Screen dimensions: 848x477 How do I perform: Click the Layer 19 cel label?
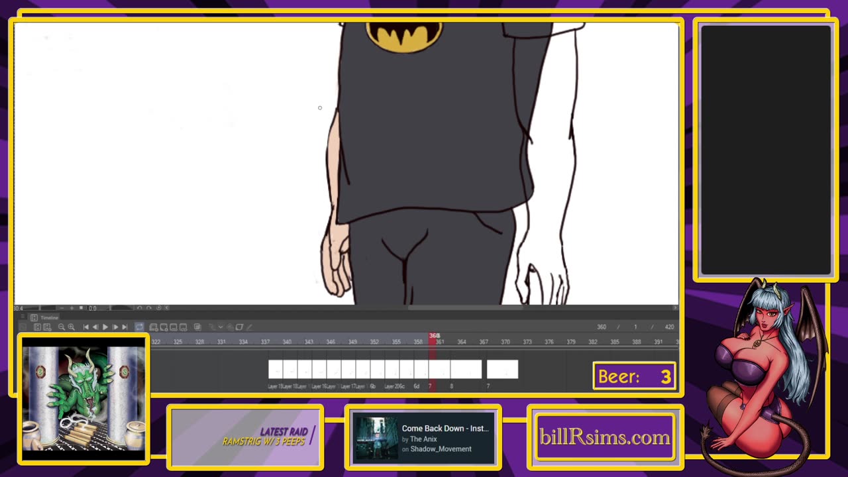pyautogui.click(x=275, y=386)
